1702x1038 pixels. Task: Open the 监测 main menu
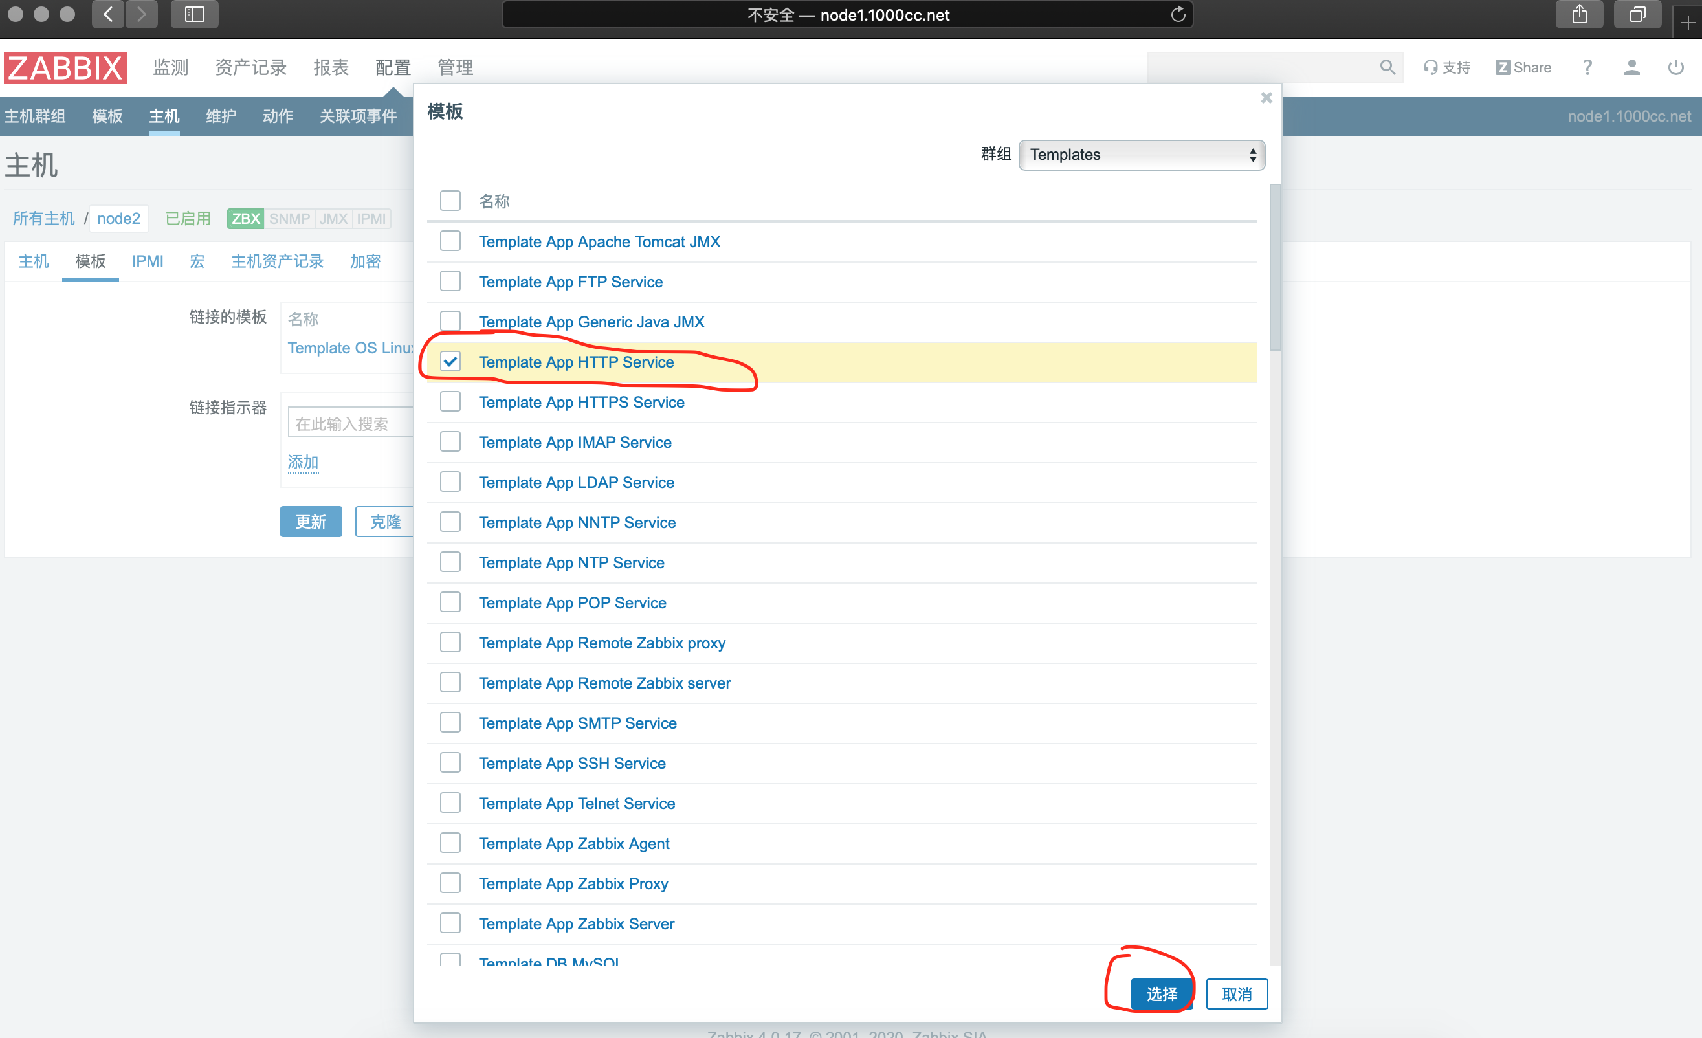pos(171,67)
